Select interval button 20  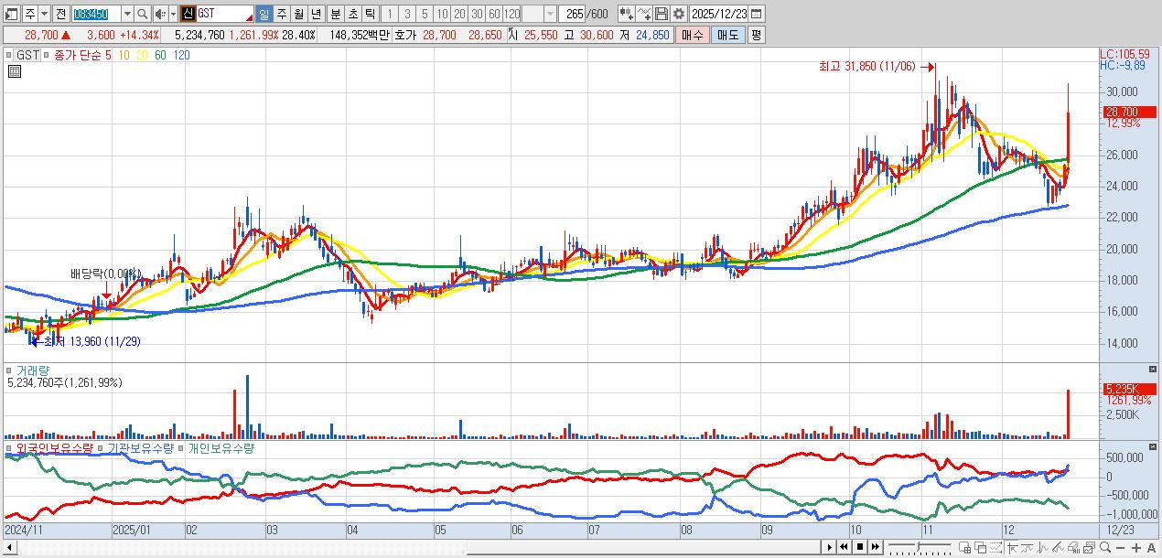[x=459, y=14]
